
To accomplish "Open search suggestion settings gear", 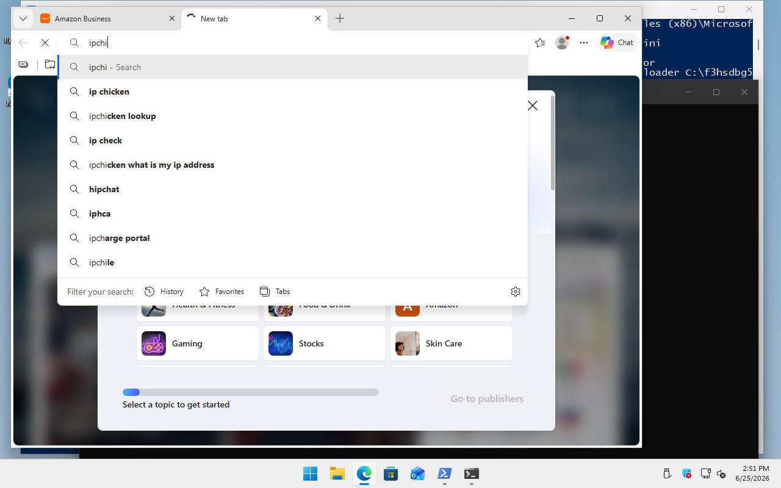I will click(x=516, y=292).
